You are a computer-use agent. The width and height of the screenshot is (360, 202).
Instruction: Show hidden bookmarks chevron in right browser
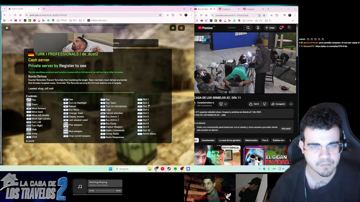click(293, 20)
